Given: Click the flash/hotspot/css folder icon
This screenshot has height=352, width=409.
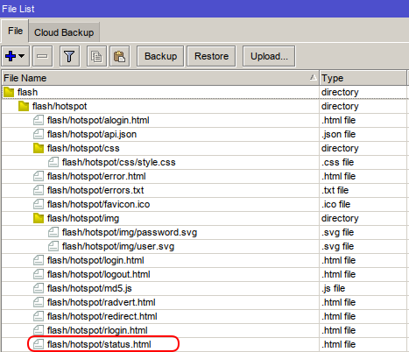Looking at the screenshot, I should click(39, 148).
